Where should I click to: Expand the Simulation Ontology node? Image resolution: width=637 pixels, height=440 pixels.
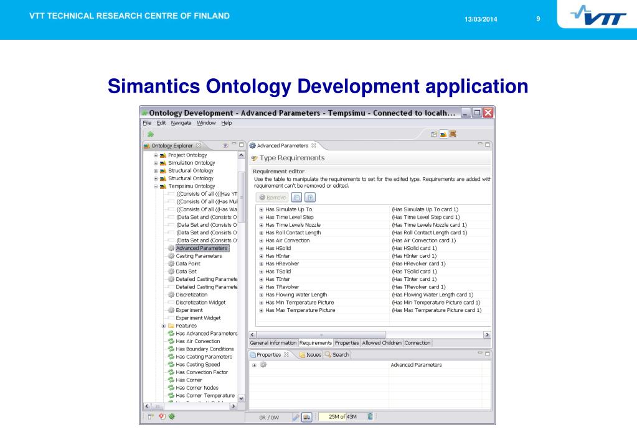pos(156,163)
